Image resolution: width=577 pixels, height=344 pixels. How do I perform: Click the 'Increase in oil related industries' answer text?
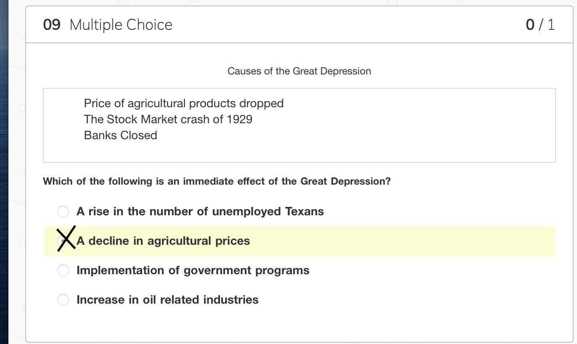[x=167, y=299]
